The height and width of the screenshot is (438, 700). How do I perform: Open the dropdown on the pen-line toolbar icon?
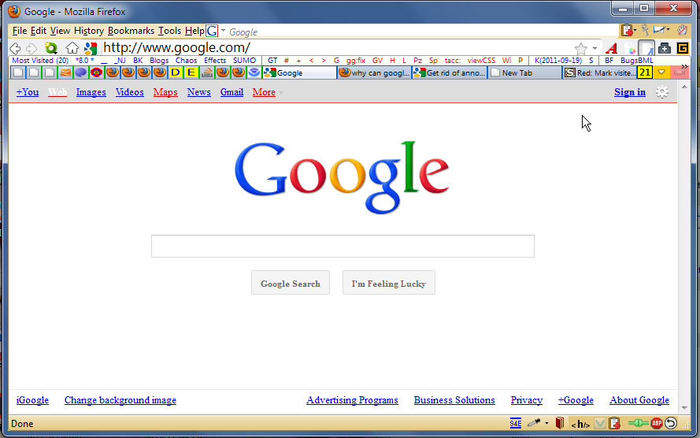pos(668,30)
